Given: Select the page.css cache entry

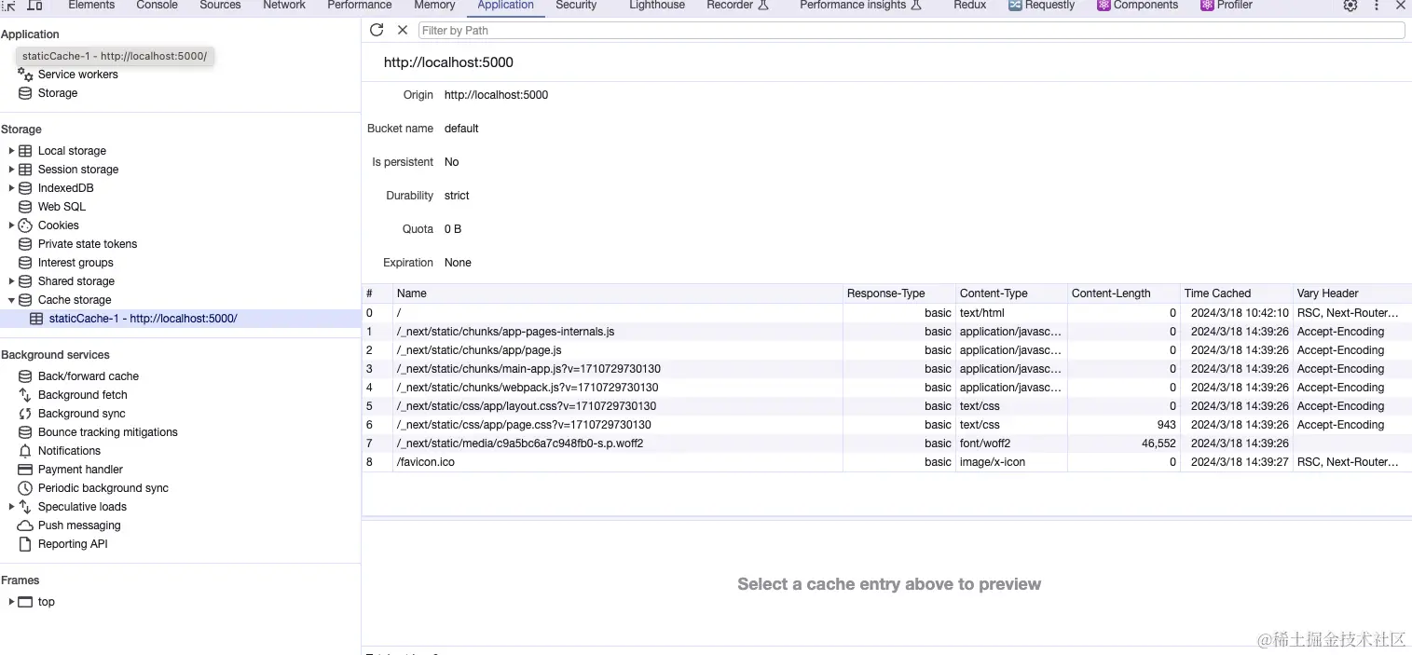Looking at the screenshot, I should coord(886,425).
